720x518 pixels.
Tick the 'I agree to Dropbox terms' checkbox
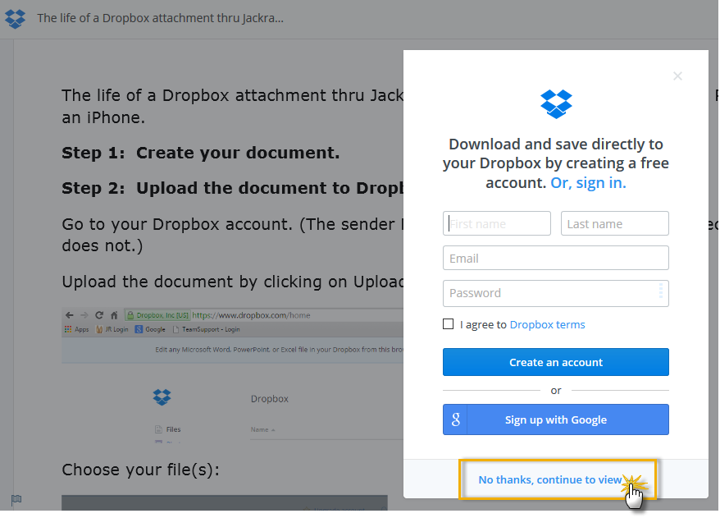point(449,324)
